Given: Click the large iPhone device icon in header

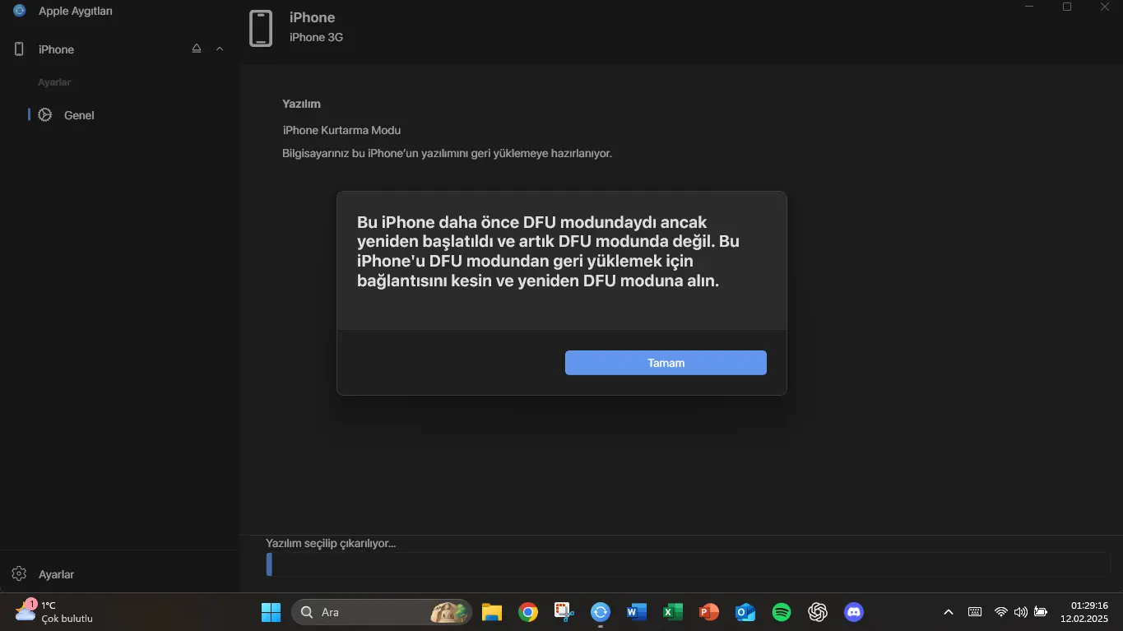Looking at the screenshot, I should point(261,28).
